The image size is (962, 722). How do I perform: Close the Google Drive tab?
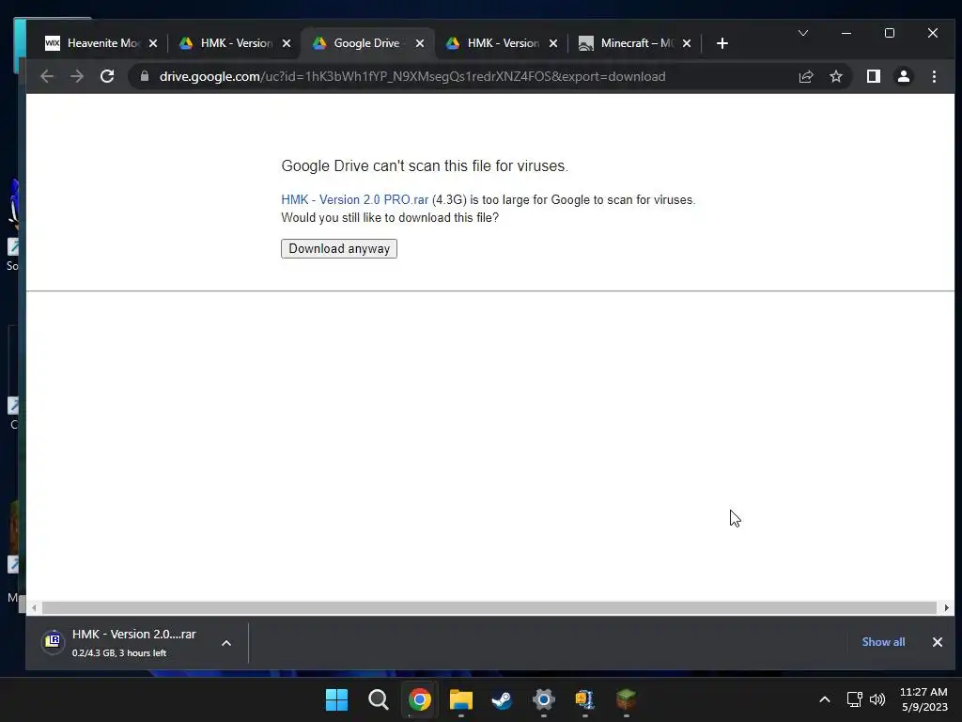click(420, 43)
